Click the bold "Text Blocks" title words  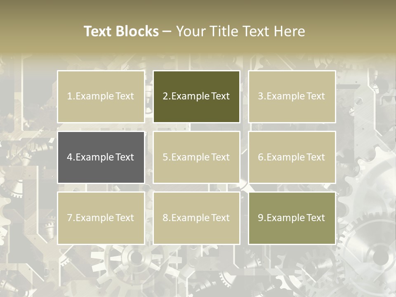coord(121,31)
